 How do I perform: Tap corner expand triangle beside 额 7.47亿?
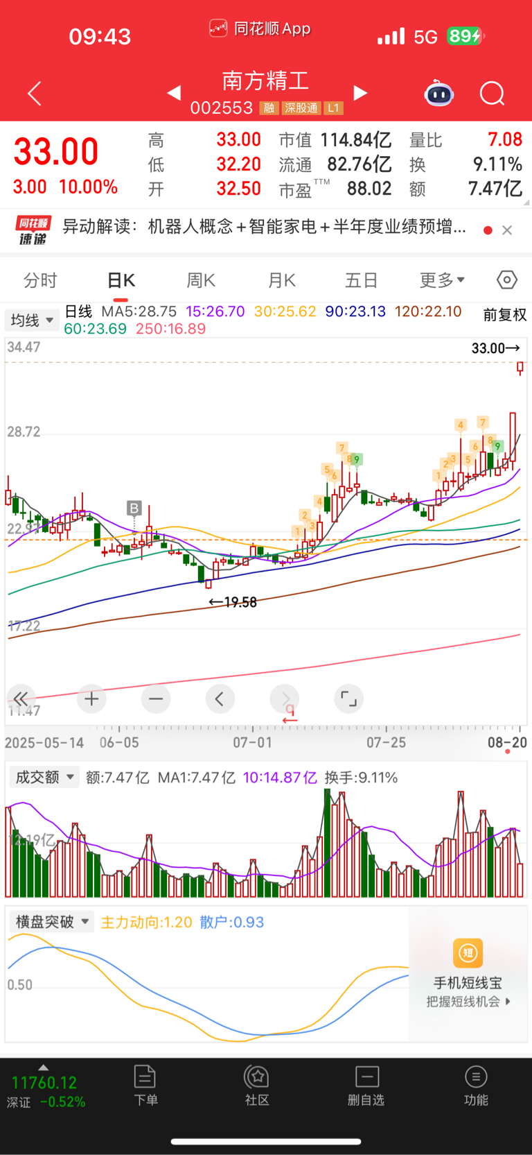point(526,203)
